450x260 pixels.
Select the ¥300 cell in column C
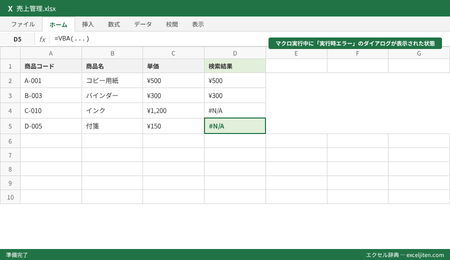pos(173,95)
